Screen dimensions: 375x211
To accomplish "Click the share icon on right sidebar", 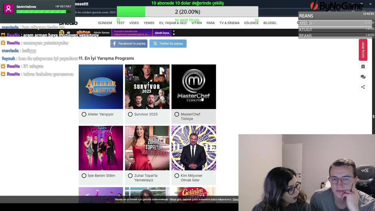I will 363,87.
